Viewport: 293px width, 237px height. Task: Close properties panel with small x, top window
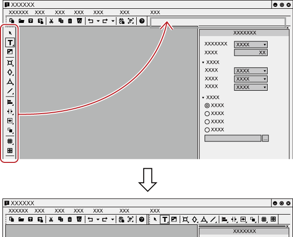pos(288,28)
